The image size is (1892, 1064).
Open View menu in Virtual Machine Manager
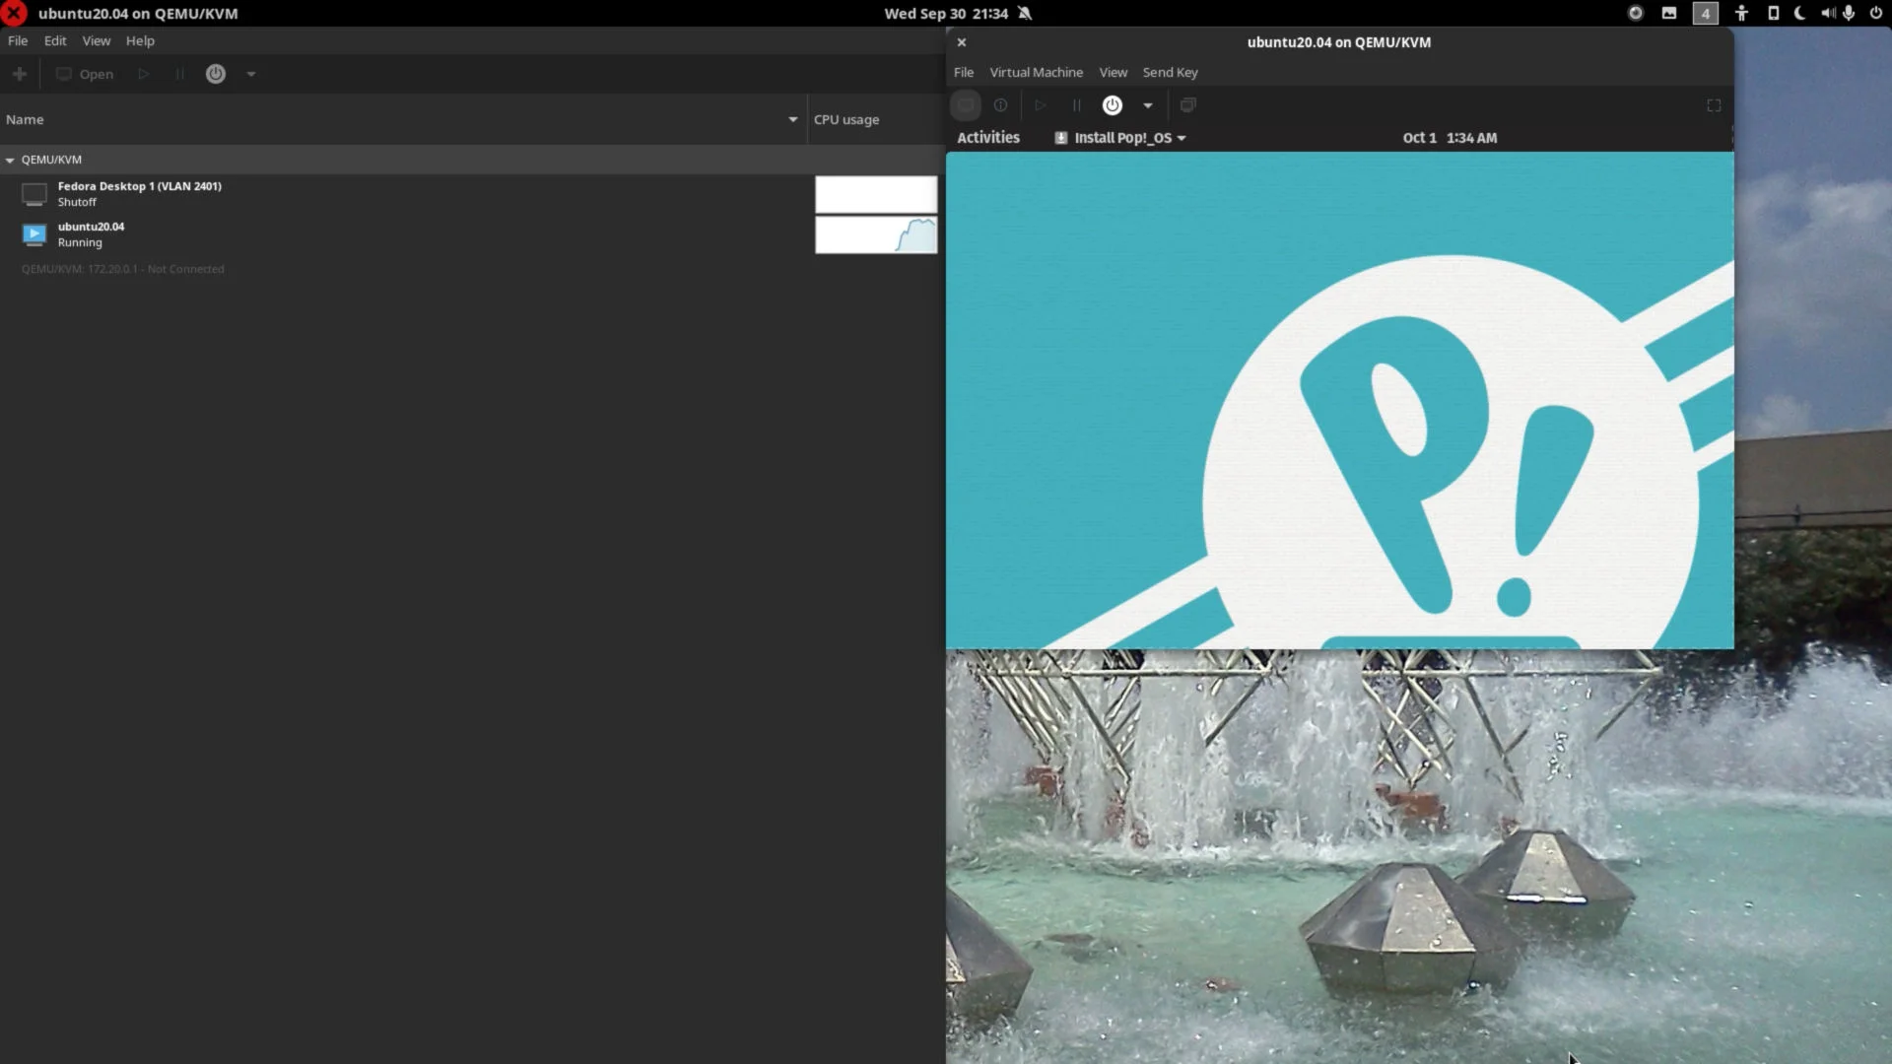(97, 40)
